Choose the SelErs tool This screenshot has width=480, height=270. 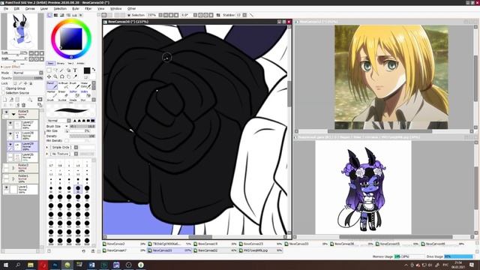pyautogui.click(x=85, y=94)
